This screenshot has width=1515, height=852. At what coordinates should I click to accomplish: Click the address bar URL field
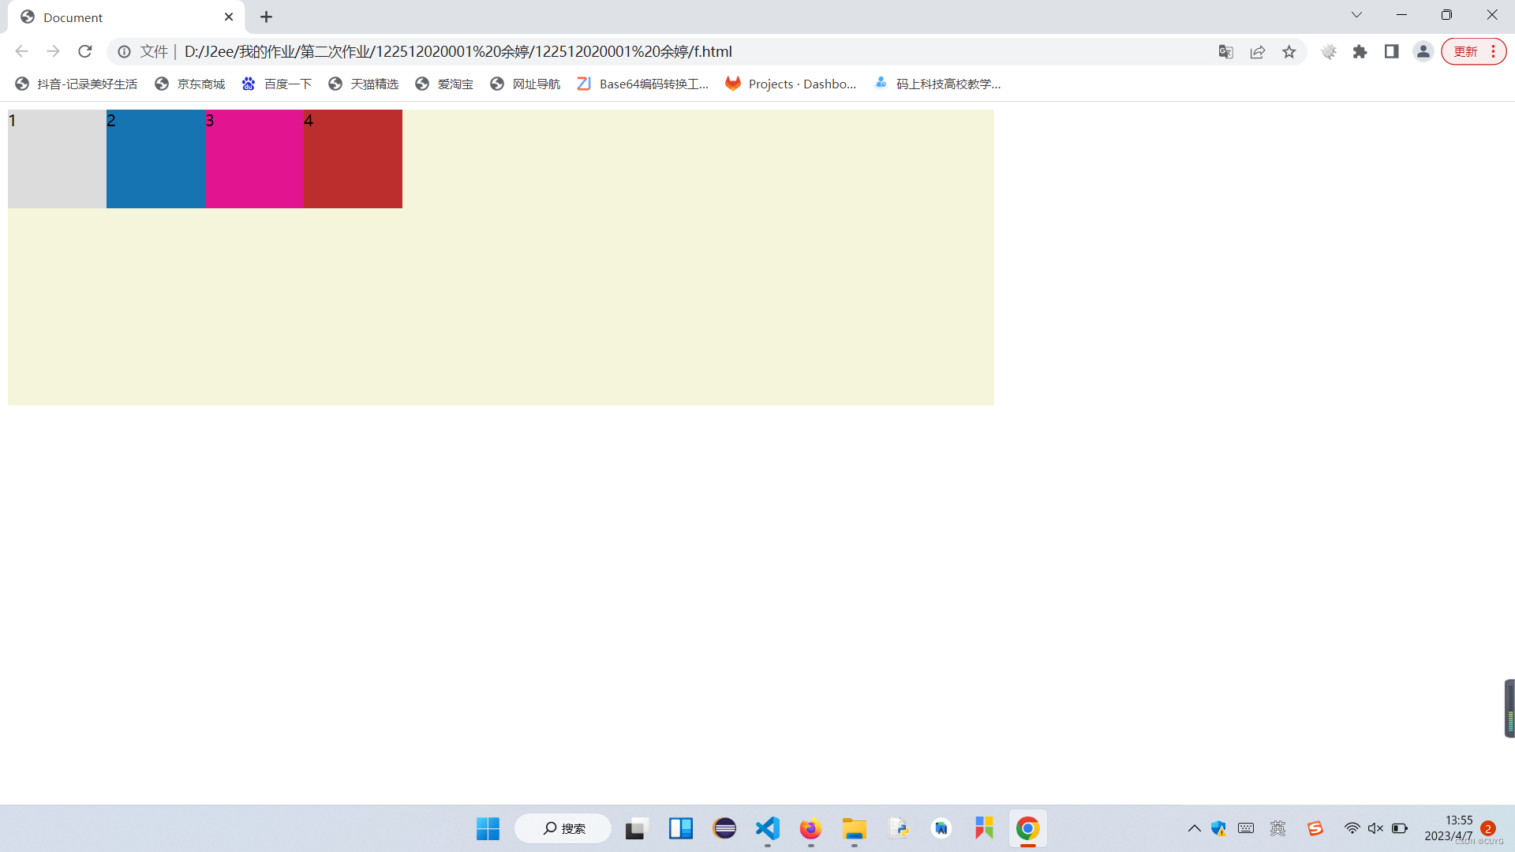[631, 52]
